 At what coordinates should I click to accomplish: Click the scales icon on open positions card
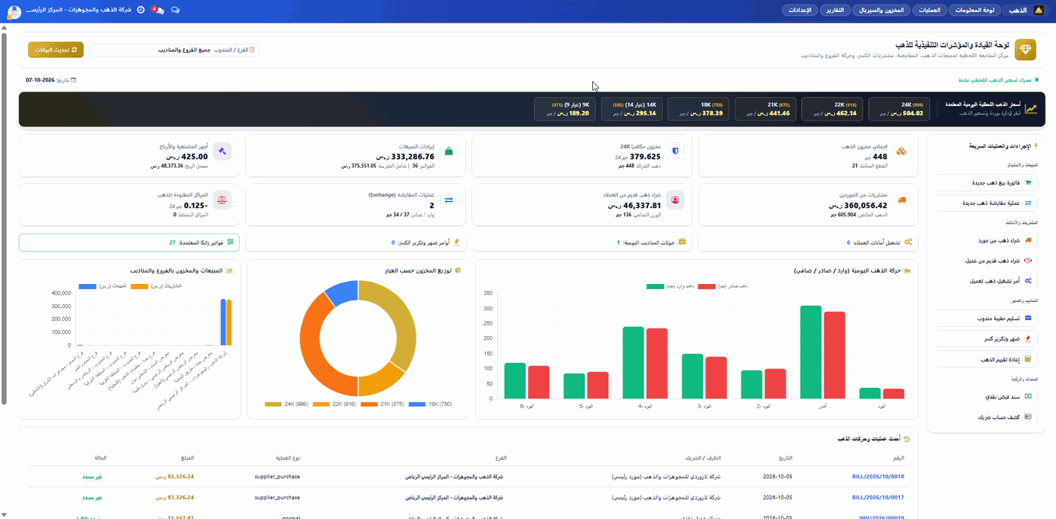click(222, 200)
